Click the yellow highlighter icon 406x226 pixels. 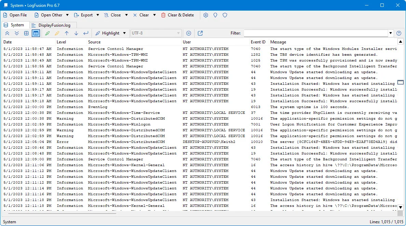(x=57, y=33)
